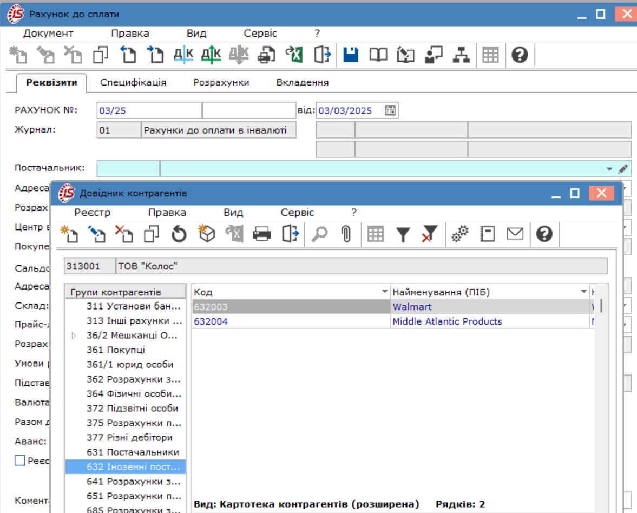Remove filter with crossed funnel icon

click(429, 234)
